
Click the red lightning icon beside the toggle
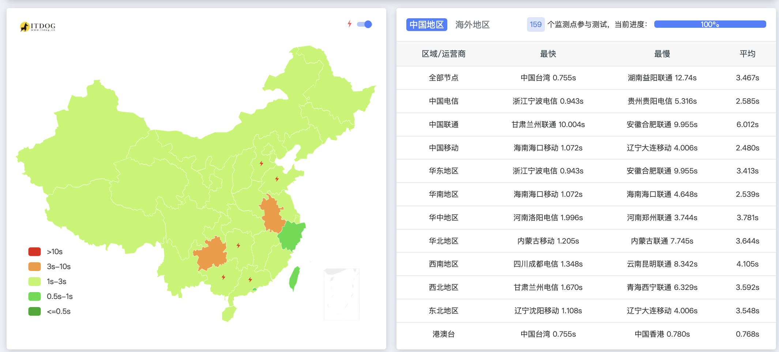[x=350, y=24]
